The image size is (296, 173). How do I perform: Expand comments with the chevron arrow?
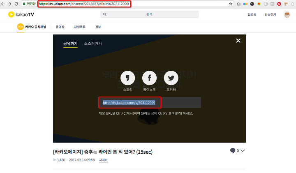coord(243,150)
